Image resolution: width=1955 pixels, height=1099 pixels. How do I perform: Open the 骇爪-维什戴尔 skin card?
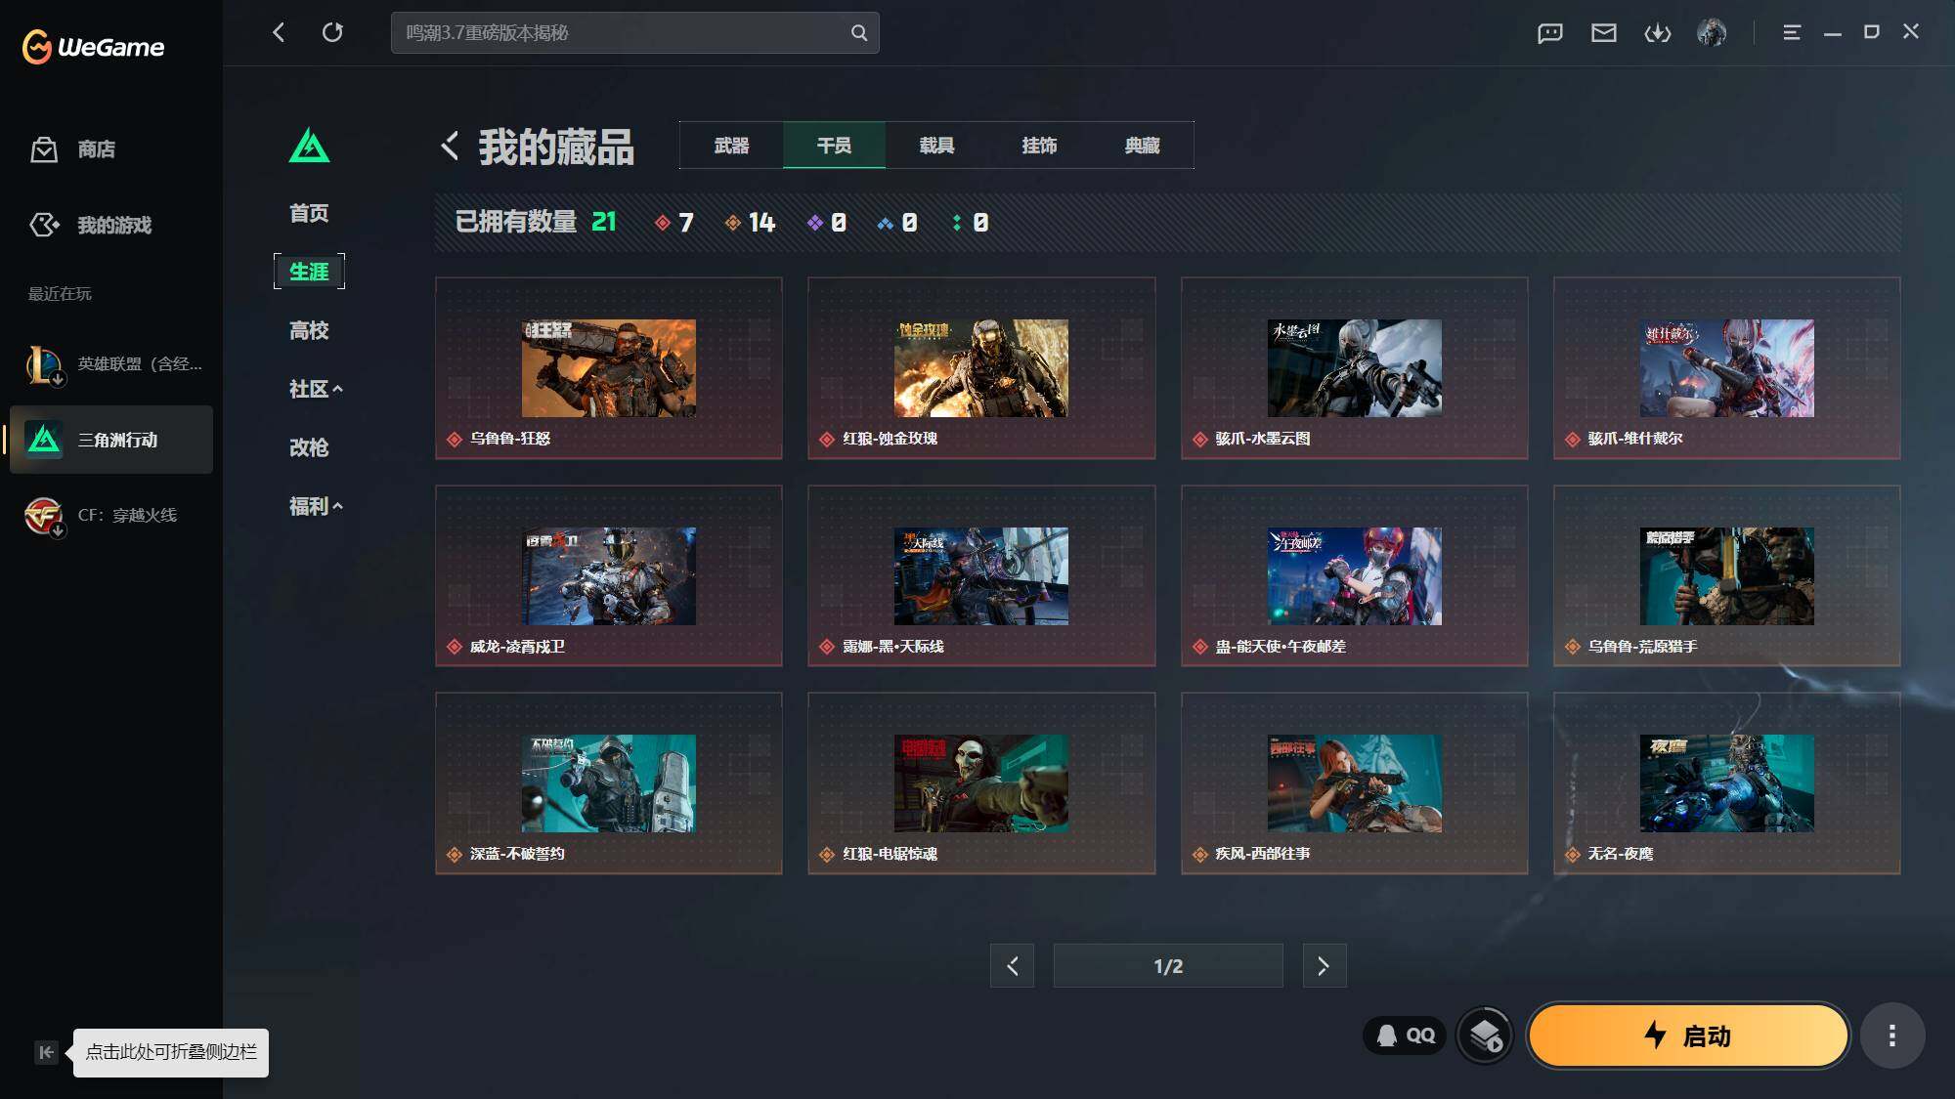click(1727, 368)
